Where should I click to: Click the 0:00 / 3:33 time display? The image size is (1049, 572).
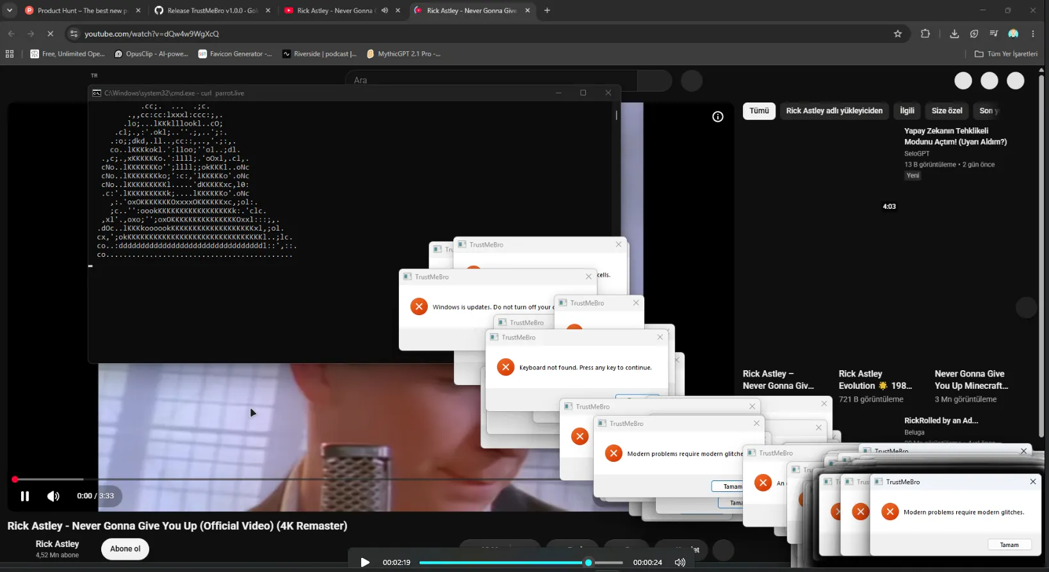[95, 496]
